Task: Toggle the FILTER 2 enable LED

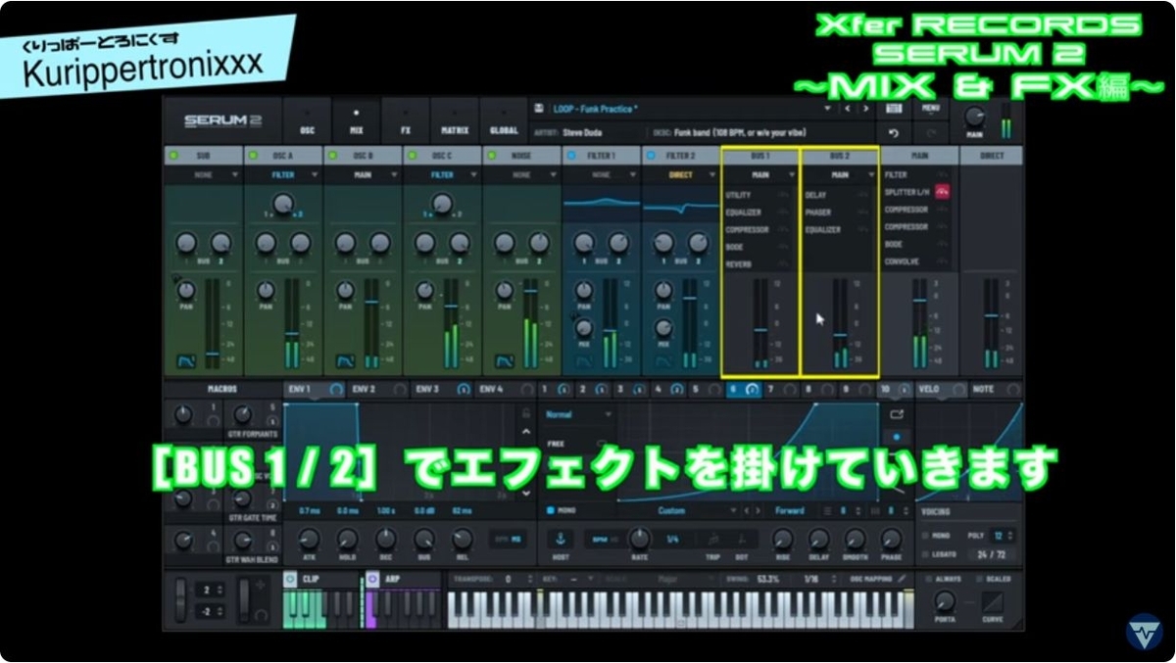Action: 650,155
